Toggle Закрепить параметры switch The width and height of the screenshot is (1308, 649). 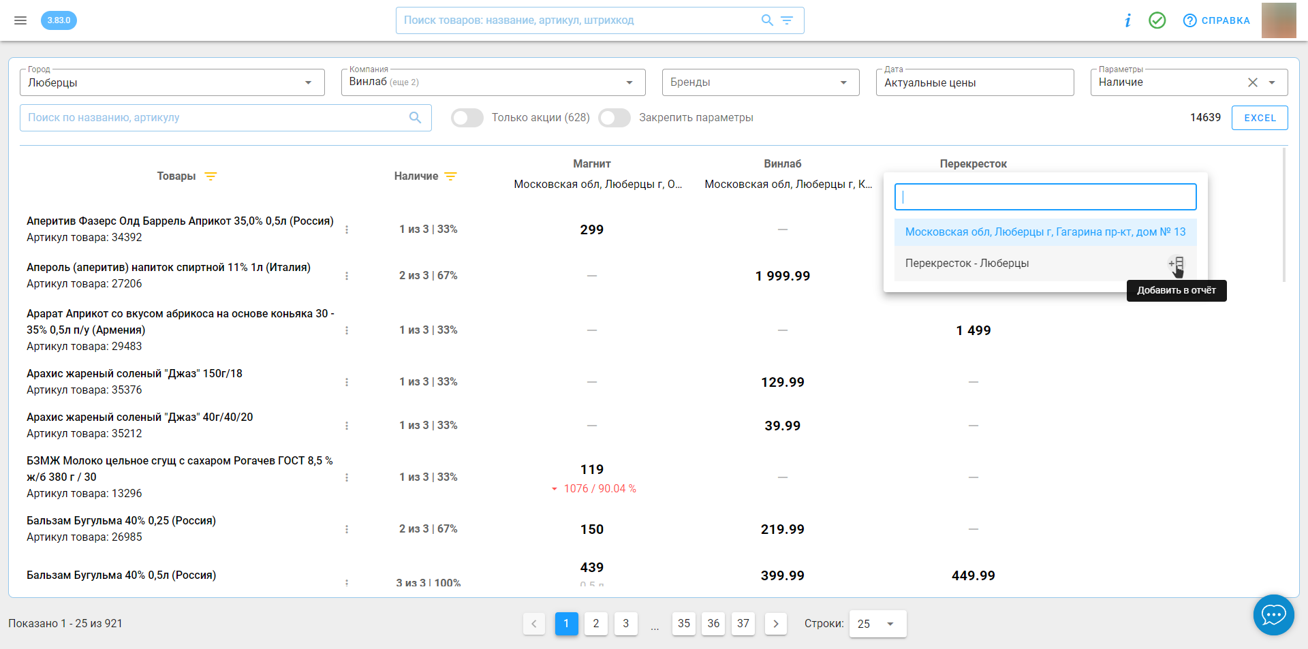[x=614, y=118]
